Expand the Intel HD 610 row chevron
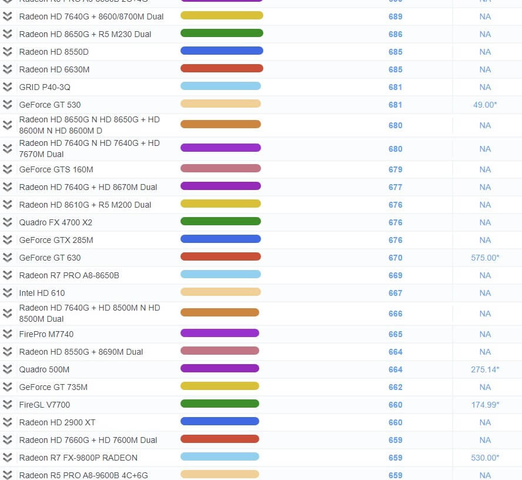The height and width of the screenshot is (480, 522). [x=7, y=293]
